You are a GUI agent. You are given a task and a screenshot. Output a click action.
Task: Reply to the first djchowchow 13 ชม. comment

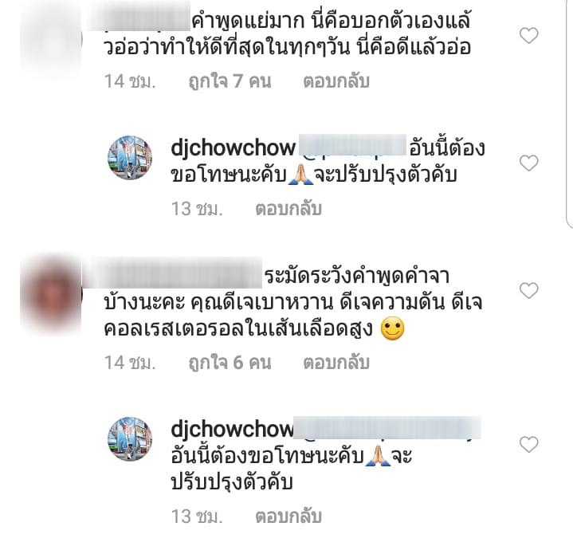288,209
